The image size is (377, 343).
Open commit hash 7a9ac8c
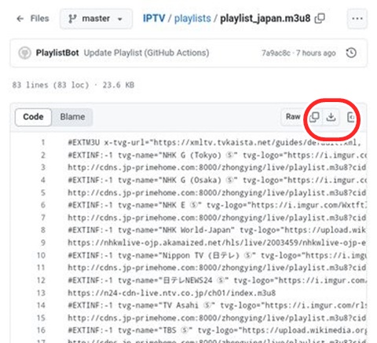coord(276,53)
